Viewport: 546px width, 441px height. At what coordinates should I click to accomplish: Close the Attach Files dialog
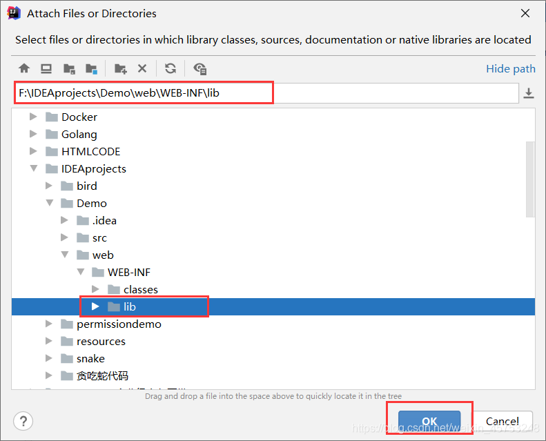click(x=525, y=13)
